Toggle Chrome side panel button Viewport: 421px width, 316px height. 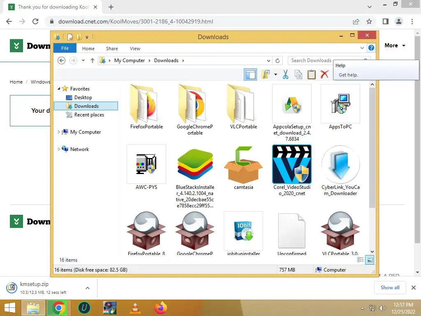point(386,21)
